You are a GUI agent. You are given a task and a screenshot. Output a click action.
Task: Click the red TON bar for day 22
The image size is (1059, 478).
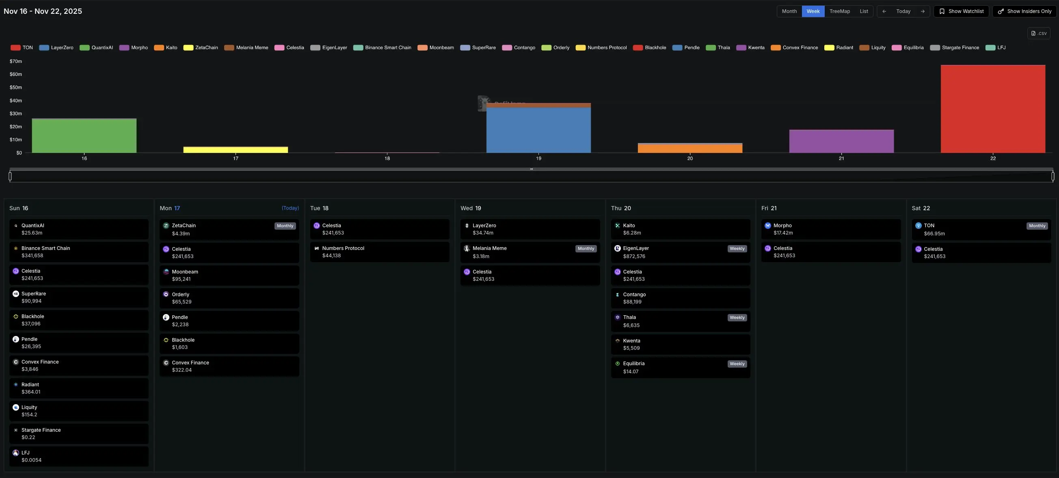pyautogui.click(x=992, y=109)
